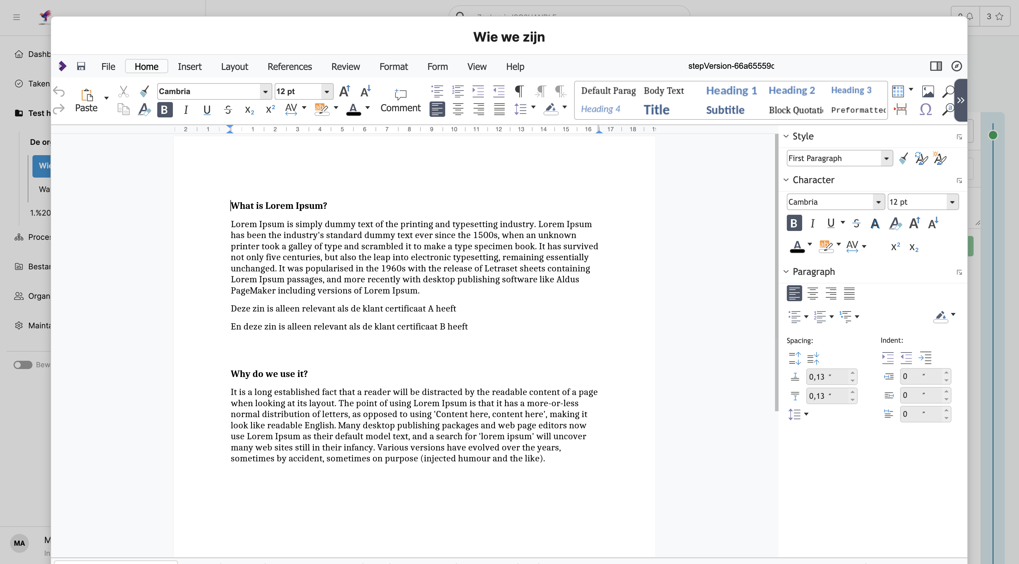Open the toolbar line spacing dropdown arrow
This screenshot has width=1019, height=564.
[533, 108]
